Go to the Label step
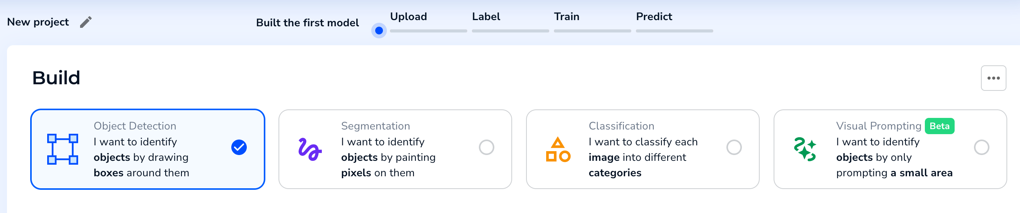 tap(486, 17)
